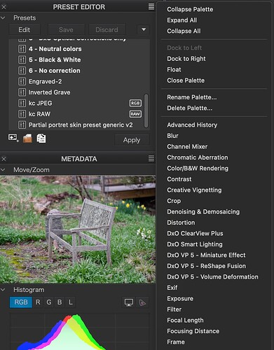Collapse the Presets section
This screenshot has height=350, width=274.
[3, 17]
